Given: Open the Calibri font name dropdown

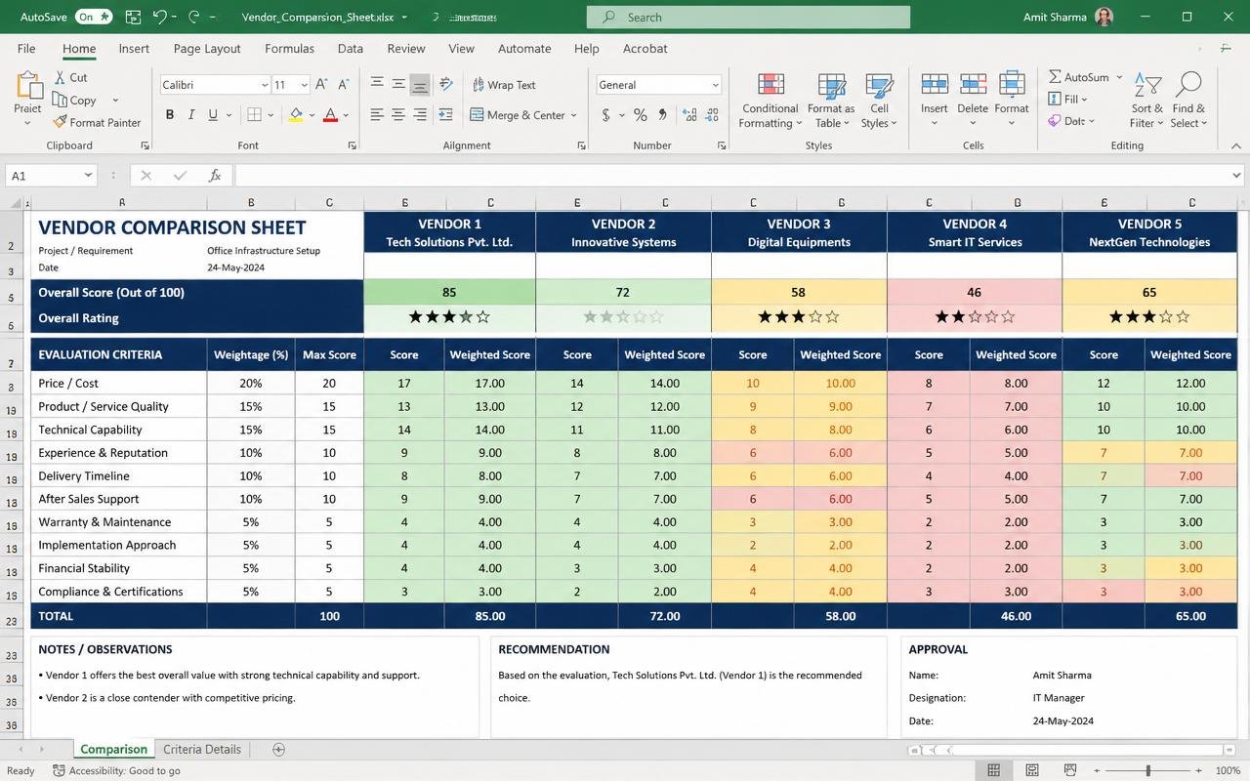Looking at the screenshot, I should point(264,85).
